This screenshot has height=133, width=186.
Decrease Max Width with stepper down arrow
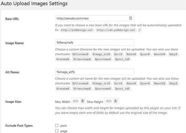click(x=82, y=102)
